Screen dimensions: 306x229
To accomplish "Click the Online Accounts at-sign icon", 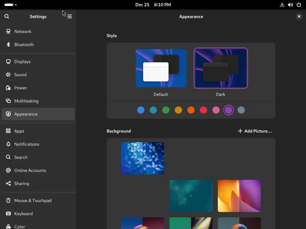I will click(x=8, y=170).
